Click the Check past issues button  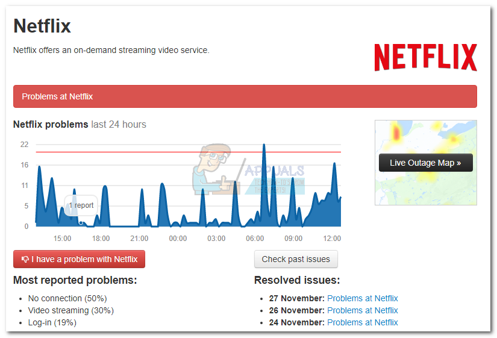coord(296,259)
